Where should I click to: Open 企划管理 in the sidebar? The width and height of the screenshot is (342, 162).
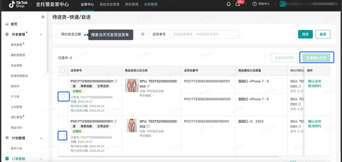[16, 107]
